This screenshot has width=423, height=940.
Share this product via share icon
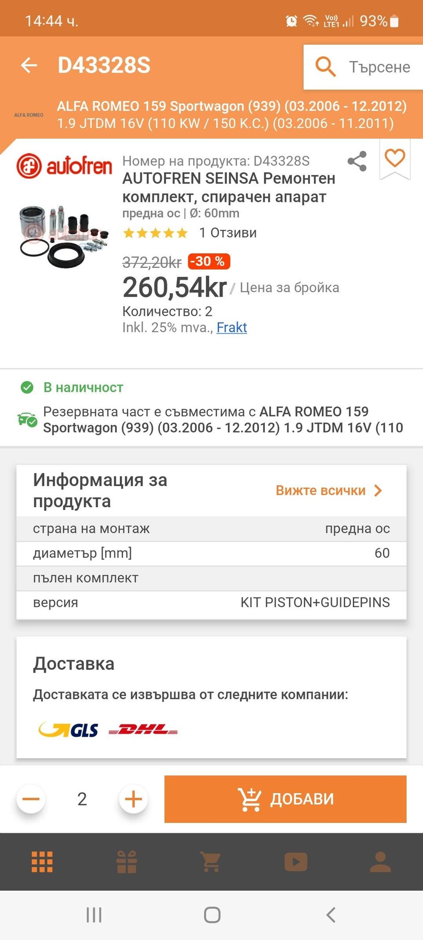(x=357, y=161)
